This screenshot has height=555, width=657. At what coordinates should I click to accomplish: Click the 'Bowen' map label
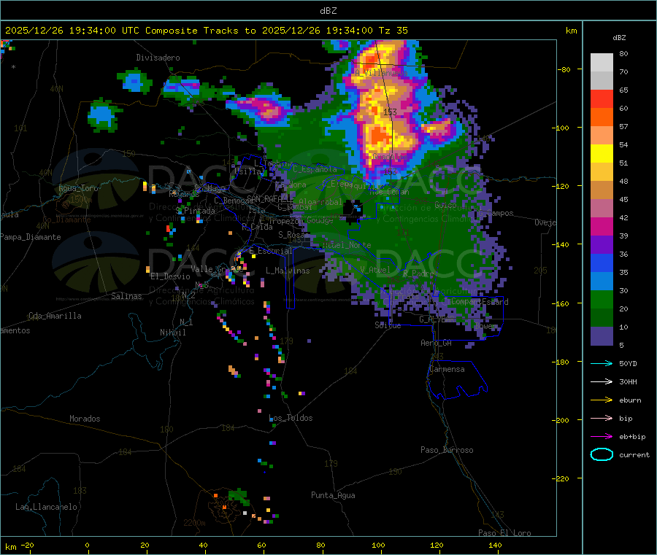click(x=486, y=325)
